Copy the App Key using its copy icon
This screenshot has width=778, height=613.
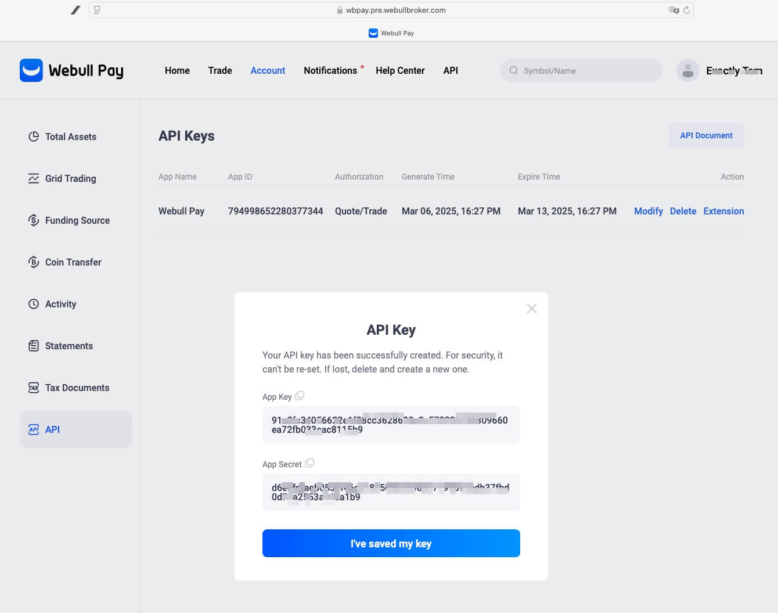tap(300, 396)
